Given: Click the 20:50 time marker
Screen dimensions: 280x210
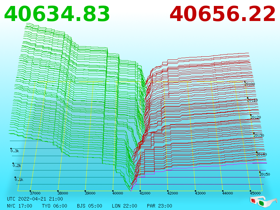Looking at the screenshot, I should 265,174.
